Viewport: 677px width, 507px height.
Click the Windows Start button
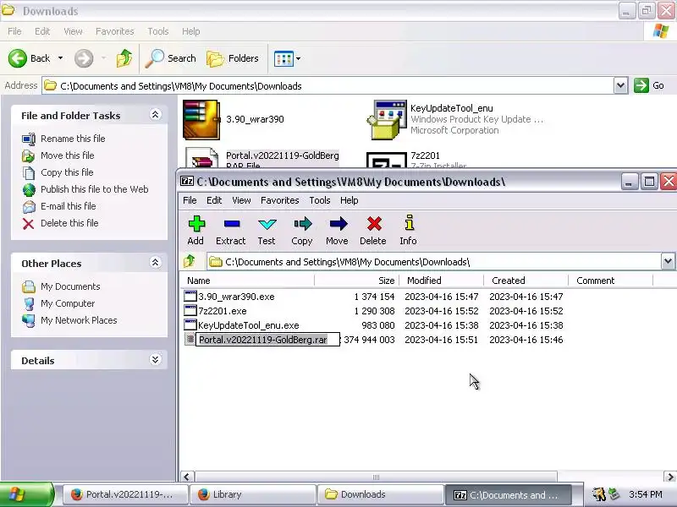(27, 494)
